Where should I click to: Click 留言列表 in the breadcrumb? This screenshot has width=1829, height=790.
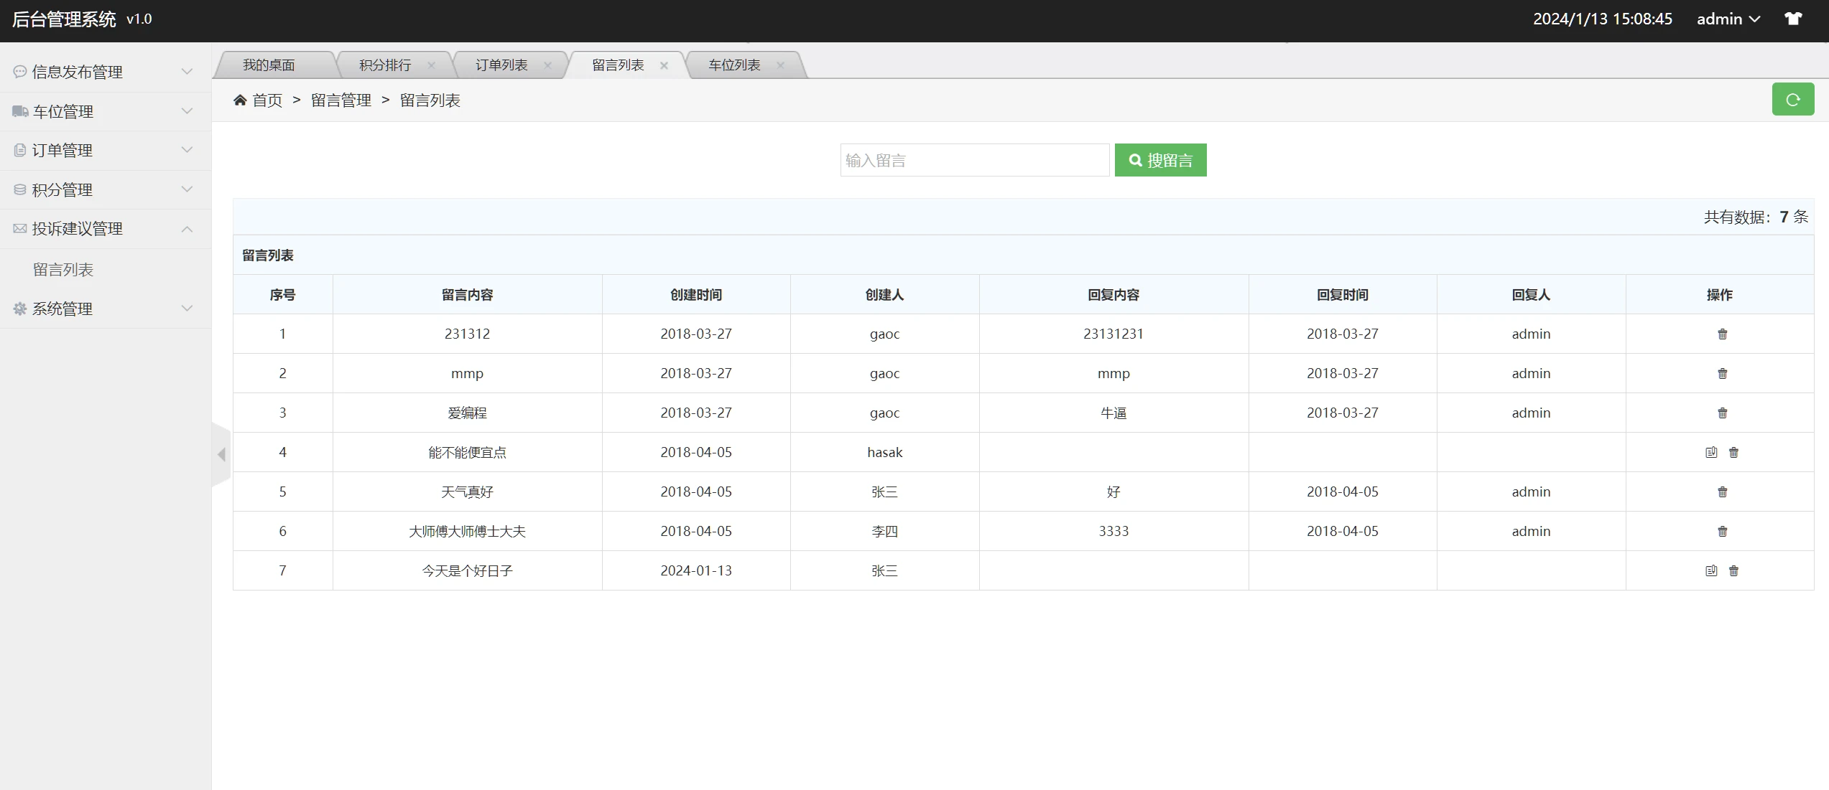click(x=430, y=100)
